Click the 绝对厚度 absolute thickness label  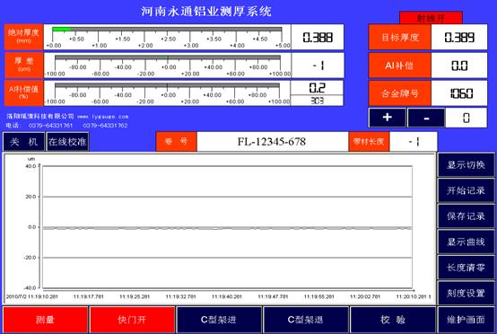(x=23, y=37)
